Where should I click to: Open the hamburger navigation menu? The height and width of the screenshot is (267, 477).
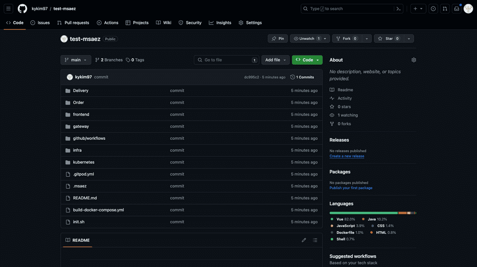tap(8, 9)
